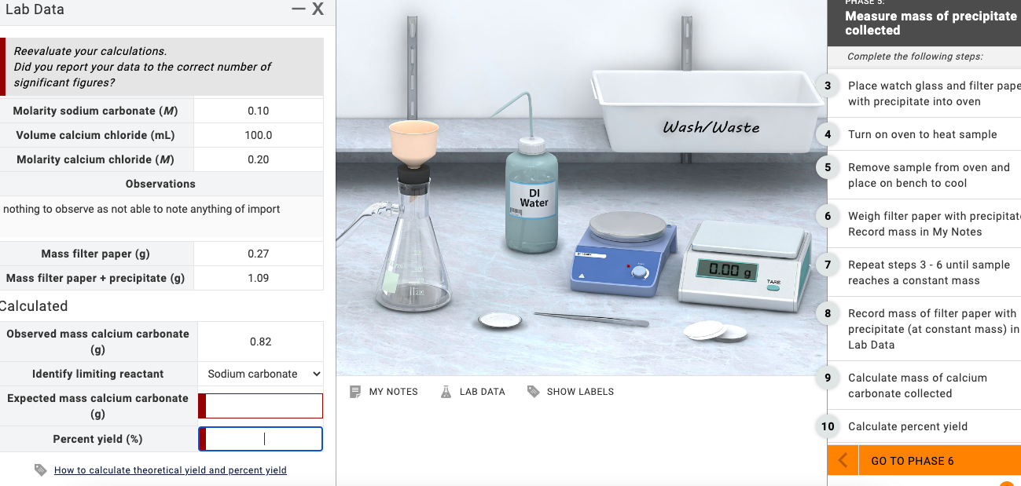This screenshot has height=486, width=1021.
Task: Click the Observations section header
Action: coord(160,184)
